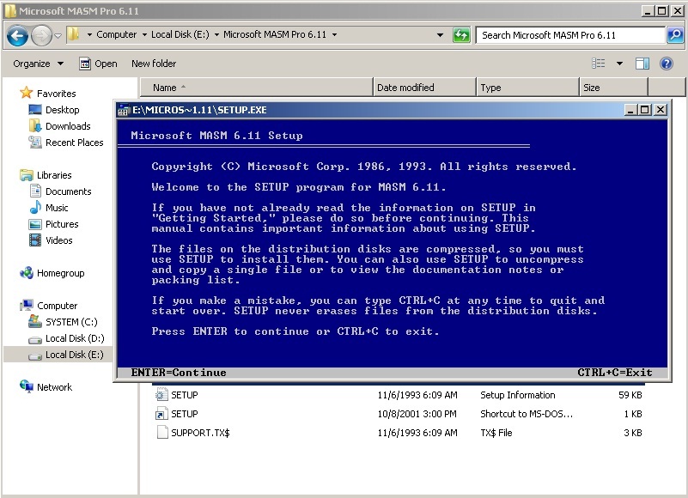The height and width of the screenshot is (498, 688).
Task: Click the SETUP shortcut file icon
Action: [161, 413]
